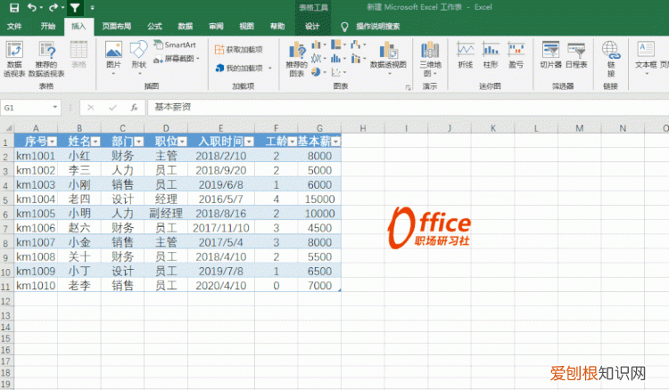
Task: Save the workbook with the floppy icon
Action: tap(14, 7)
